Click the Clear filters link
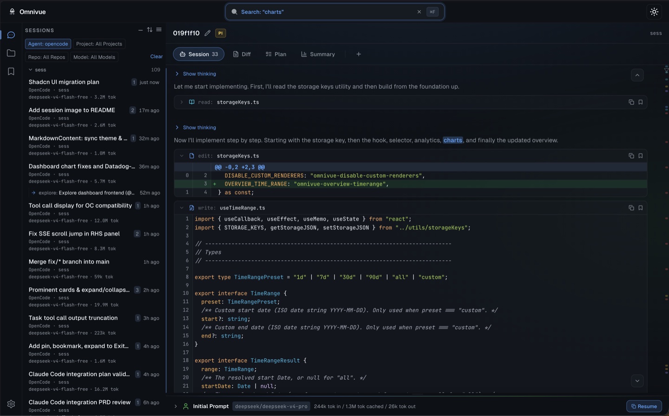This screenshot has height=416, width=669. click(x=157, y=57)
